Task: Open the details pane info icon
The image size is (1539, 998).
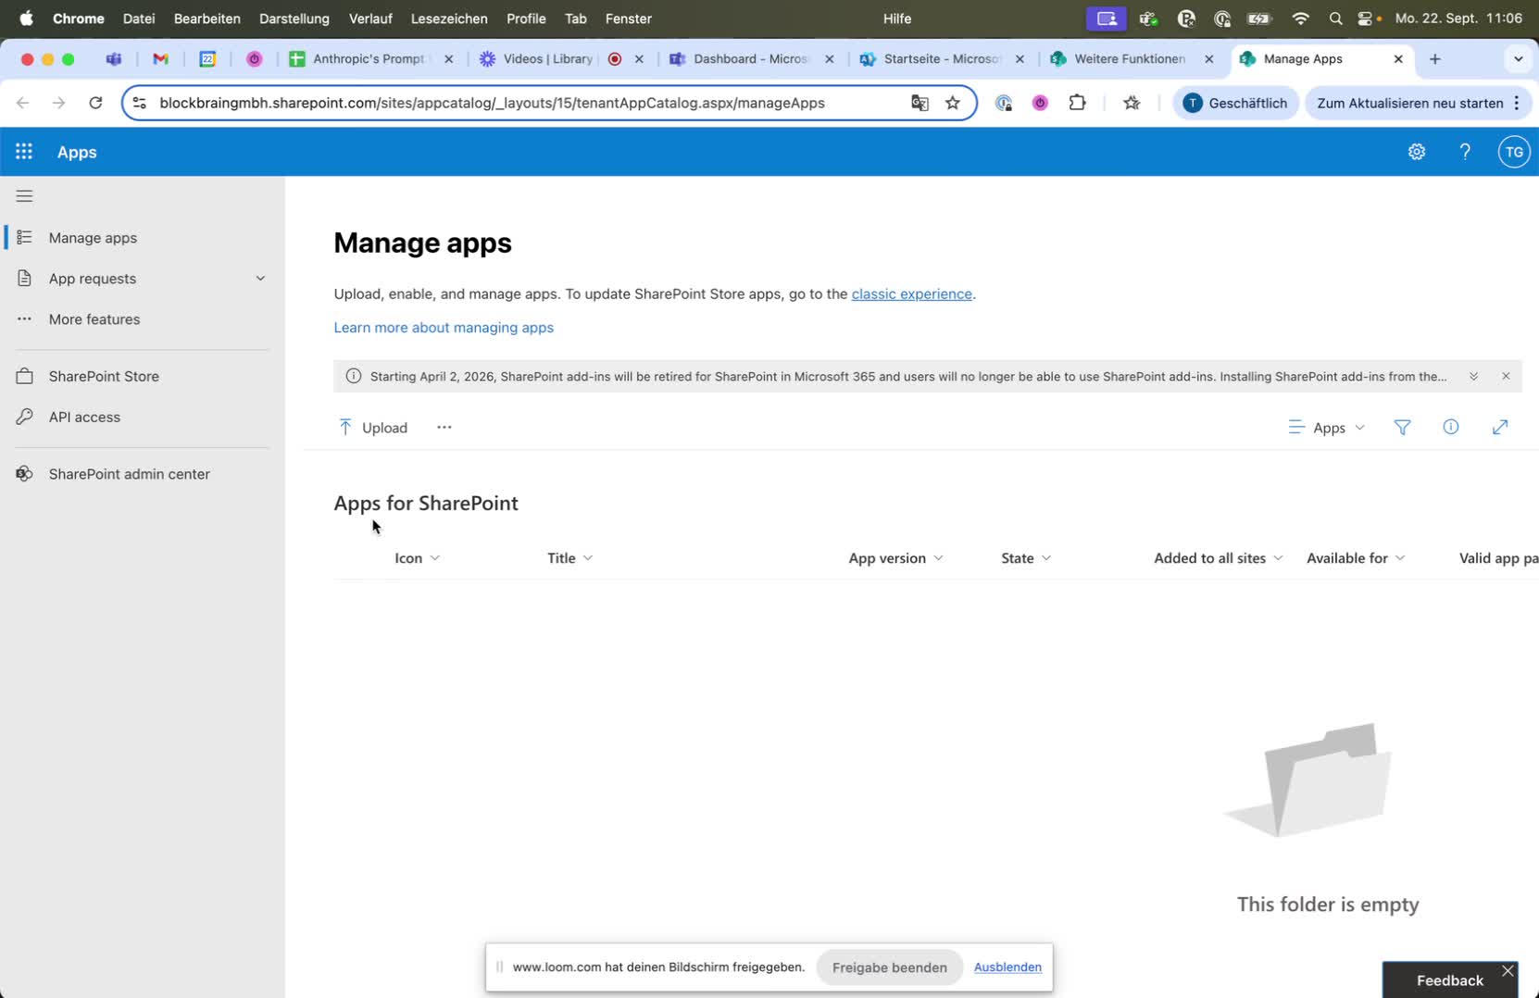Action: click(x=1450, y=427)
